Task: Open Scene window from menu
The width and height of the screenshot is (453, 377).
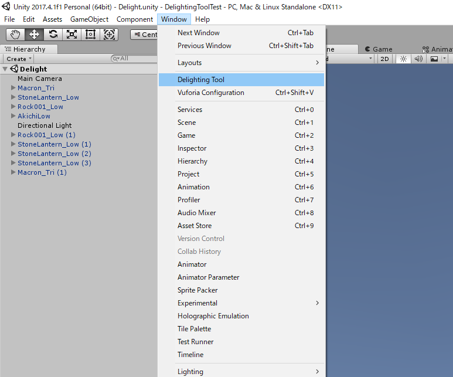Action: click(241, 123)
